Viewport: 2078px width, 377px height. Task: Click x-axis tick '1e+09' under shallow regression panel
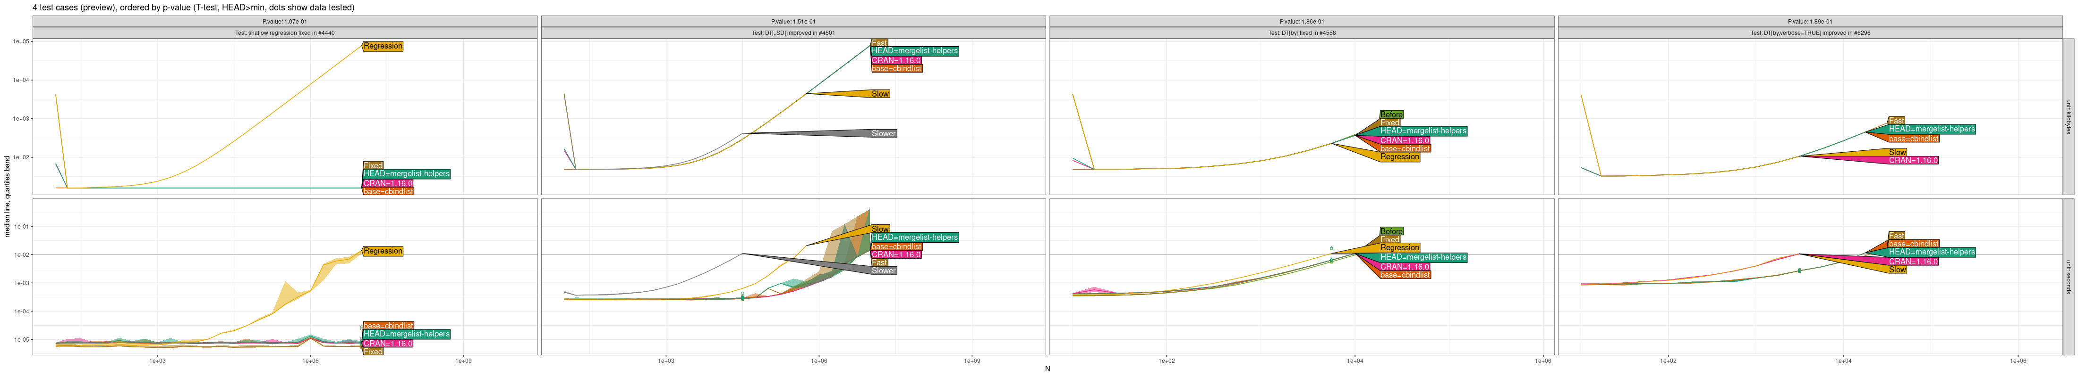click(x=463, y=361)
